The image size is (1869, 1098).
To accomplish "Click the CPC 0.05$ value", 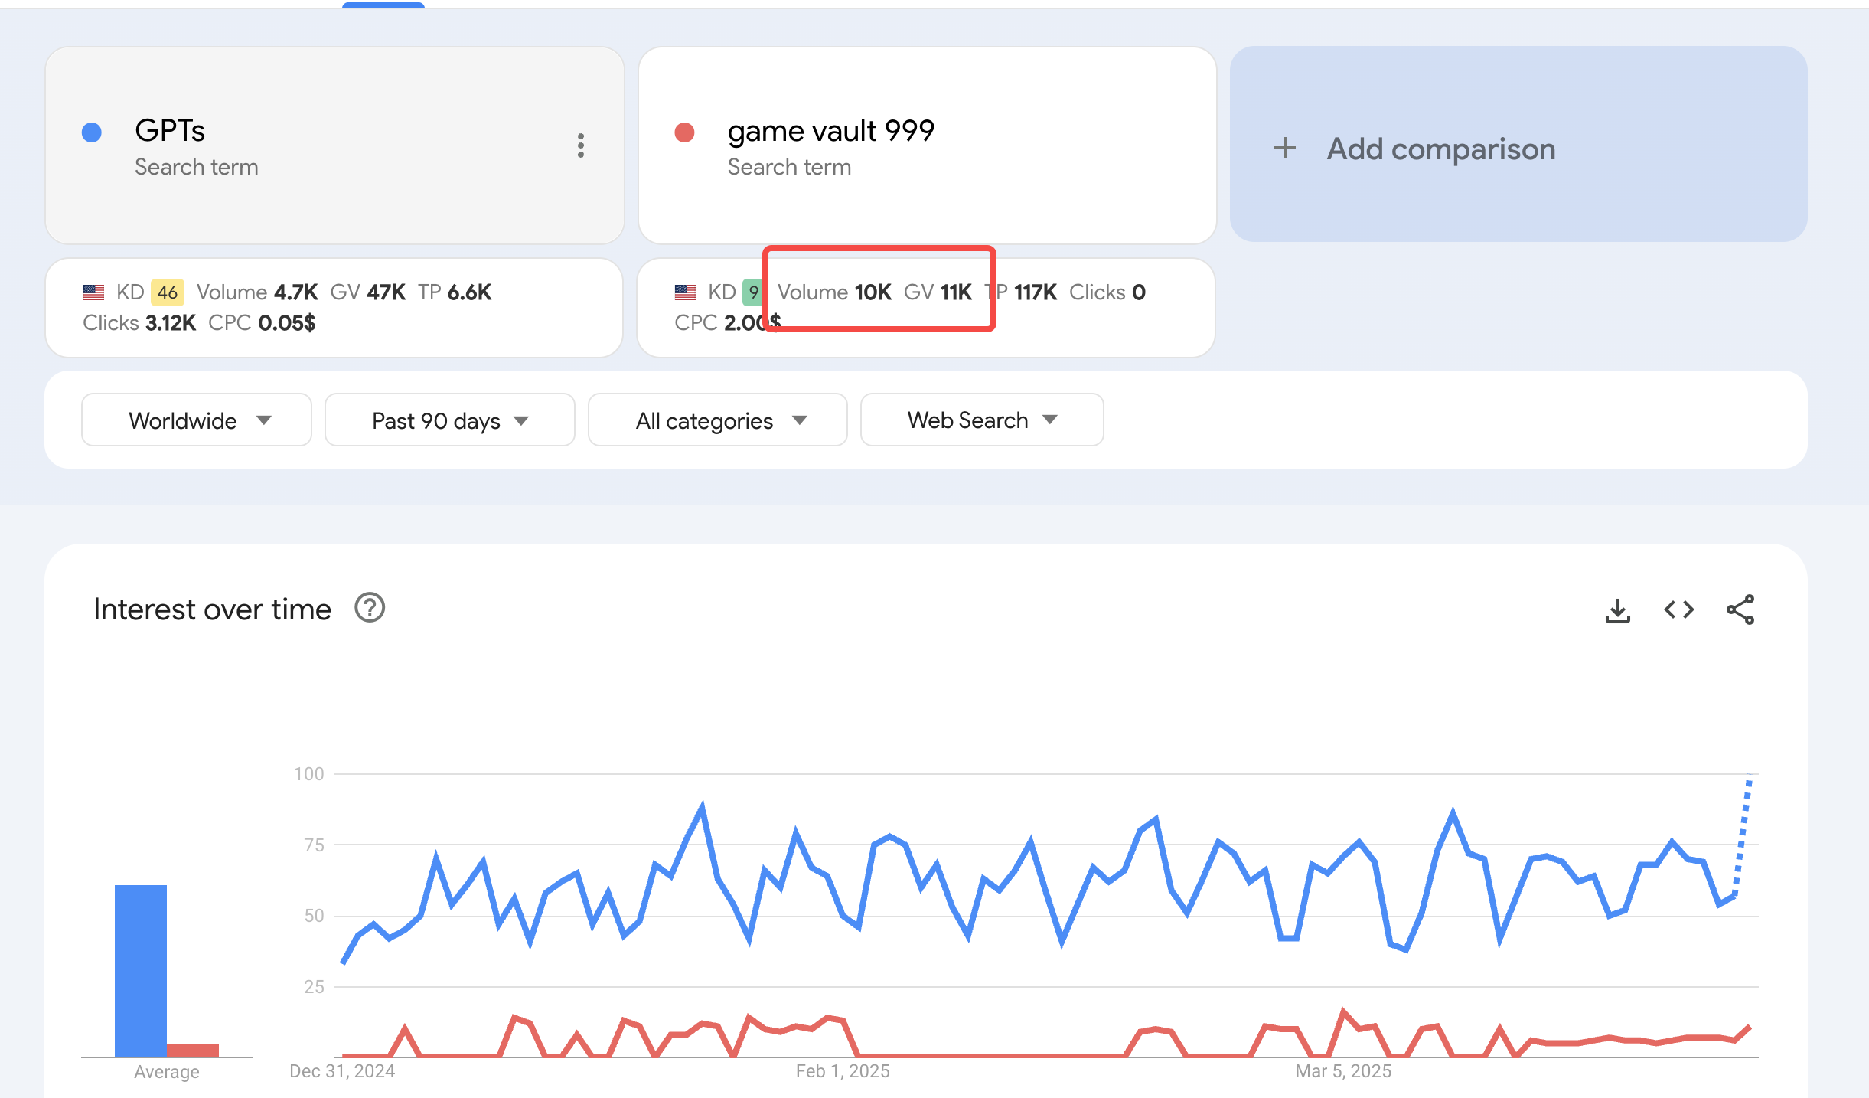I will point(287,322).
